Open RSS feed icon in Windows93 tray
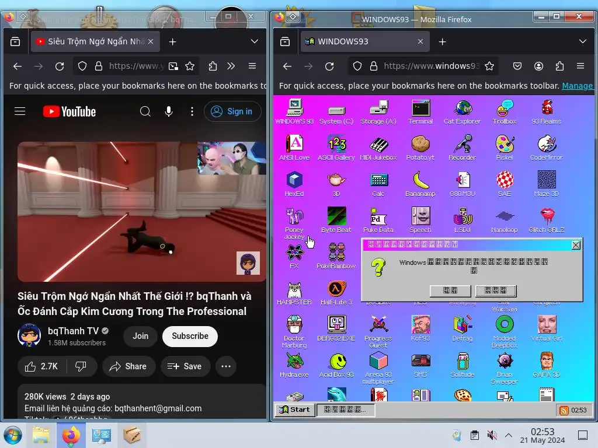 point(564,410)
